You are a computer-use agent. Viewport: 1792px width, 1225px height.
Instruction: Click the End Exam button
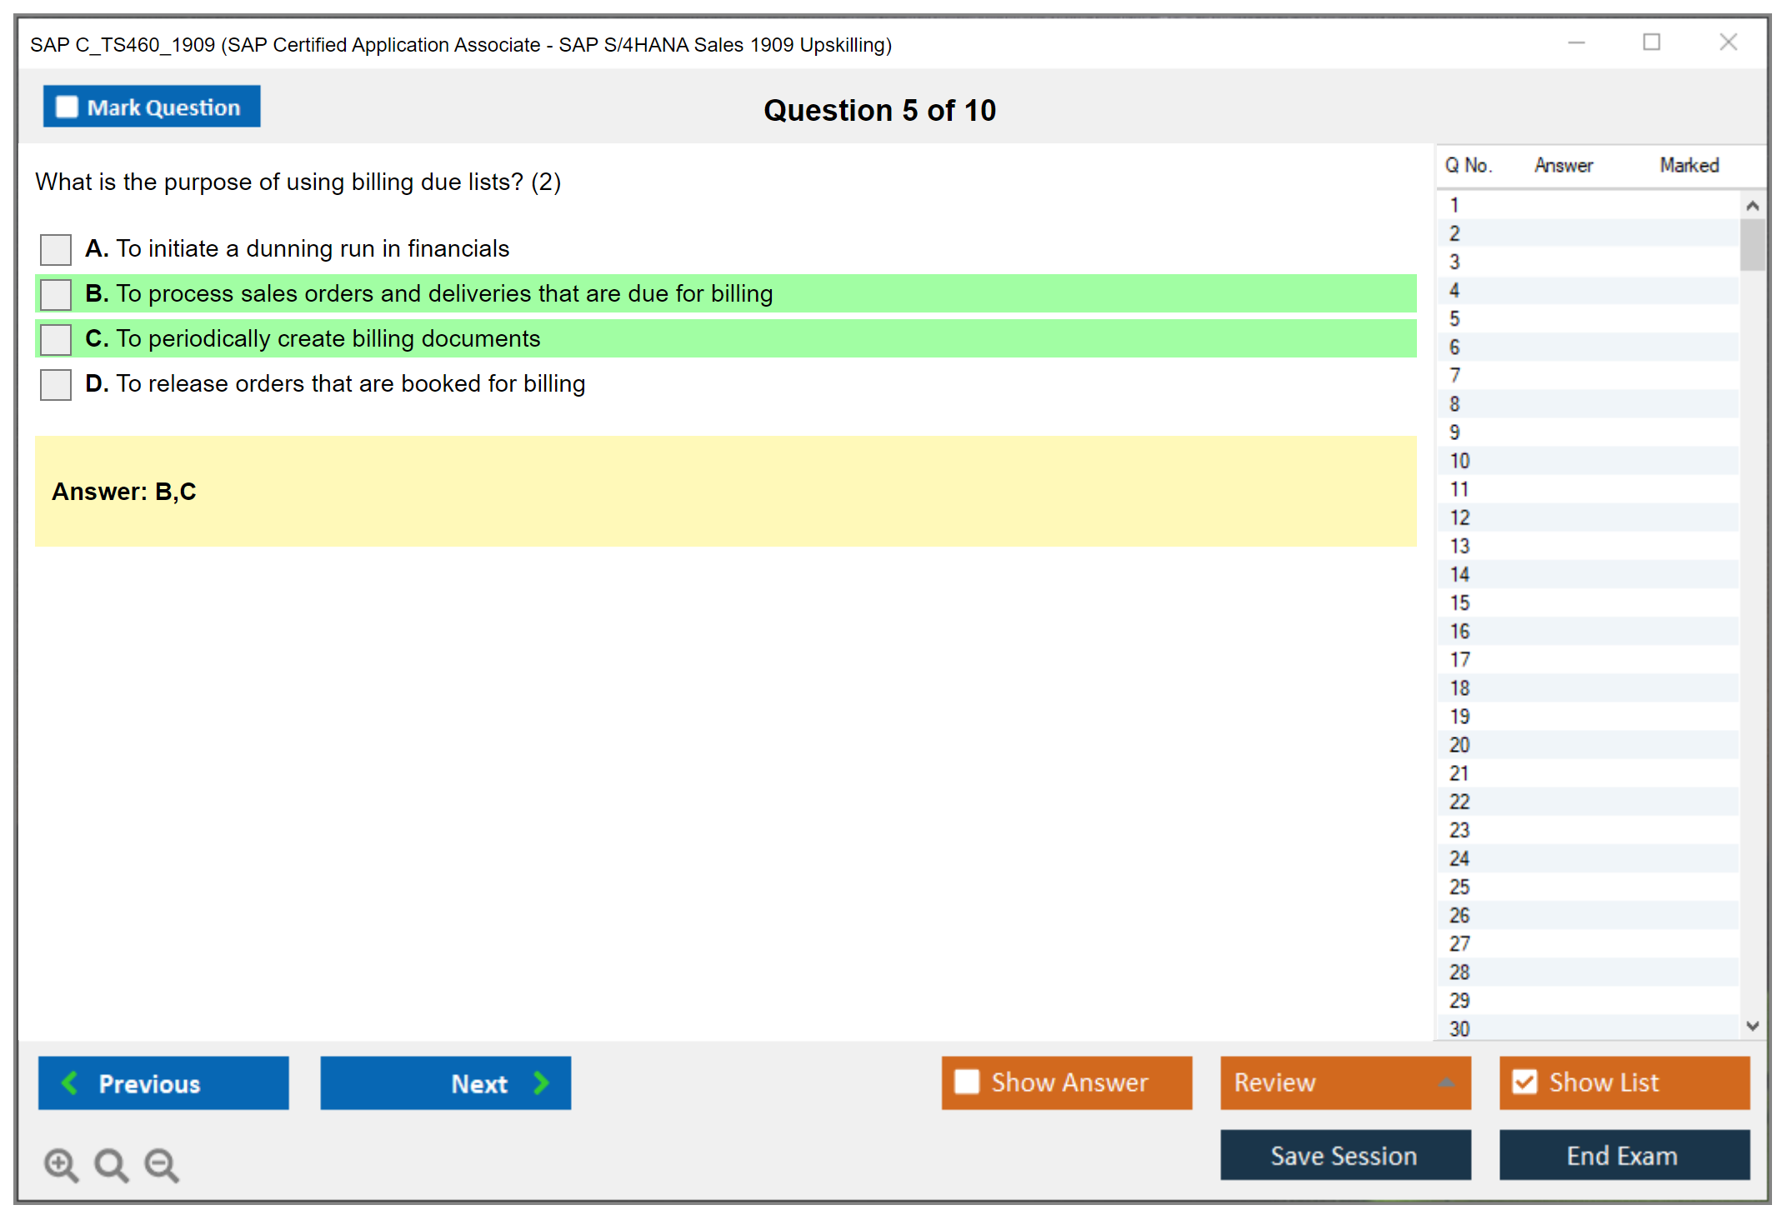click(x=1623, y=1155)
